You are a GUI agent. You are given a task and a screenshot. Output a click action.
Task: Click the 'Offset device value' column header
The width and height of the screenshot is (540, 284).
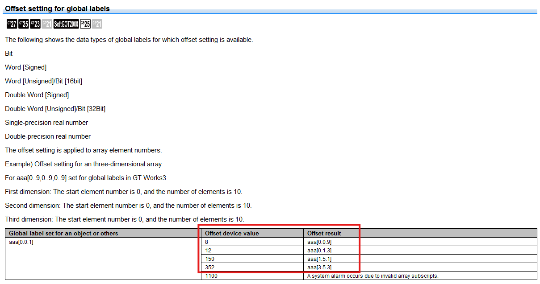tap(232, 233)
